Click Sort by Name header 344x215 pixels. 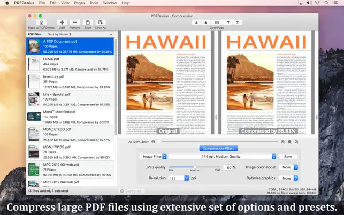pos(60,34)
